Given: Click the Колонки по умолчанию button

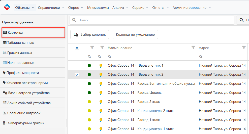Looking at the screenshot, I should coord(135,34).
